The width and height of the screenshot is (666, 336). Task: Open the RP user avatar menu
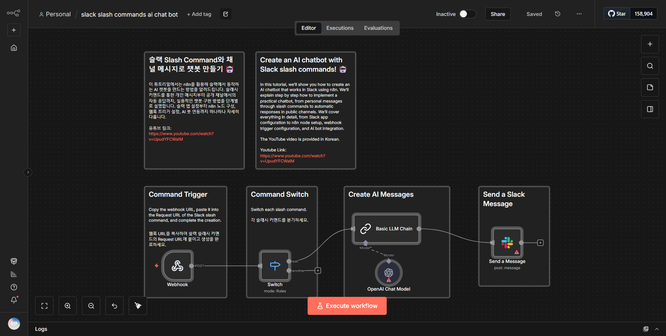pyautogui.click(x=14, y=324)
